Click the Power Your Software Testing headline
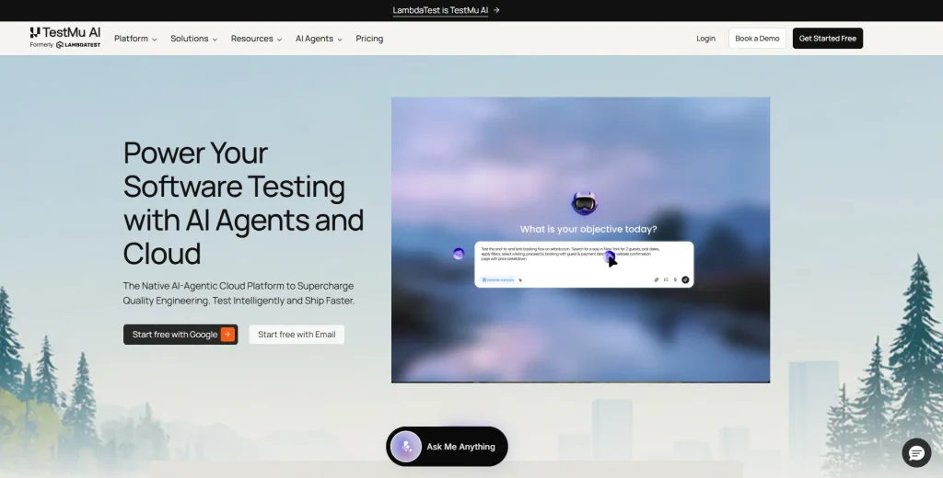Screen dimensions: 943x478 (x=243, y=203)
